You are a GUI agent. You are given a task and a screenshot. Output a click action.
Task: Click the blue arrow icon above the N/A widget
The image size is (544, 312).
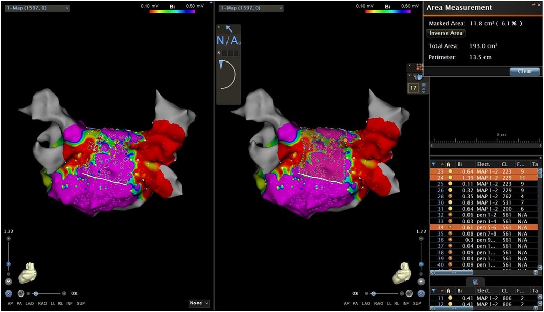[x=229, y=28]
